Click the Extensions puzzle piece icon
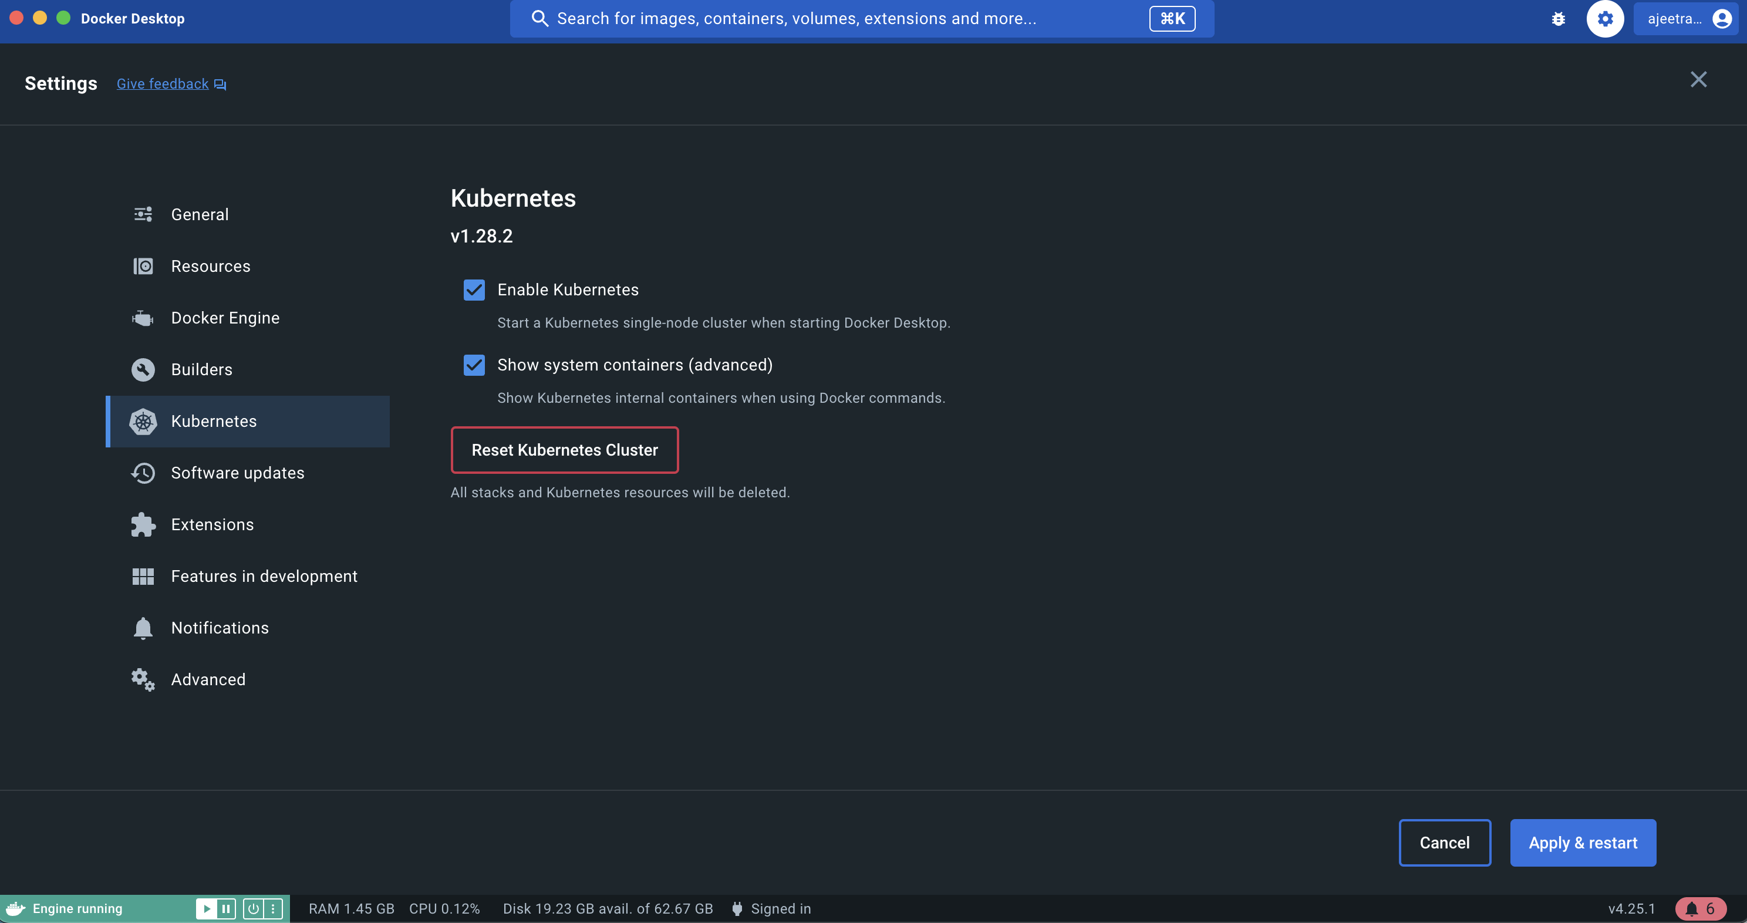 [143, 524]
